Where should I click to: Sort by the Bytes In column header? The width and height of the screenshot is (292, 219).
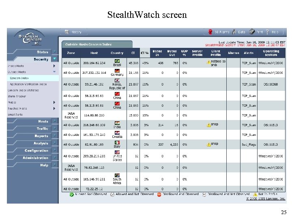click(157, 53)
